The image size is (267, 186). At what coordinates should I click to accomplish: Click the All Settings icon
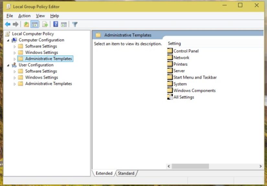(x=170, y=97)
